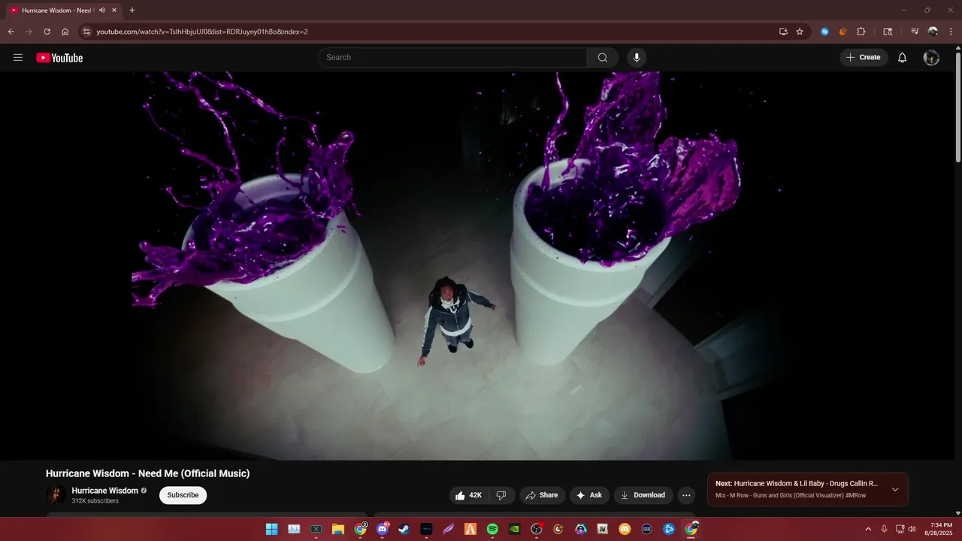Click the video title Need Me text
The height and width of the screenshot is (541, 962).
tap(147, 473)
